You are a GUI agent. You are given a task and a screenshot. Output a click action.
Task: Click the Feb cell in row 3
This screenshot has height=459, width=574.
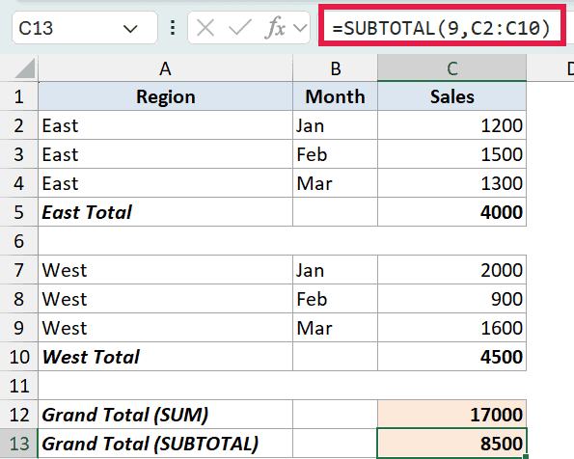click(x=336, y=154)
